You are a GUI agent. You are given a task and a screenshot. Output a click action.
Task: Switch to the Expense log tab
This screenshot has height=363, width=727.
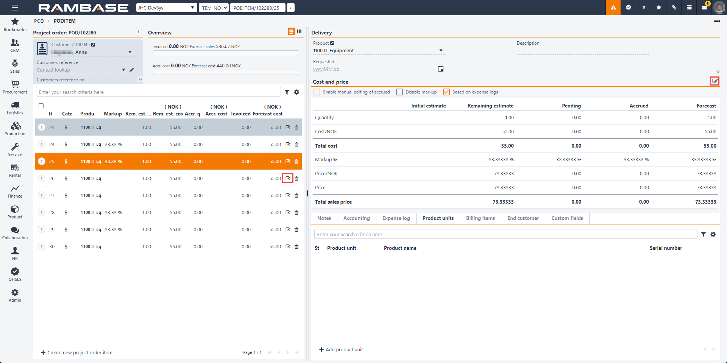(x=396, y=218)
